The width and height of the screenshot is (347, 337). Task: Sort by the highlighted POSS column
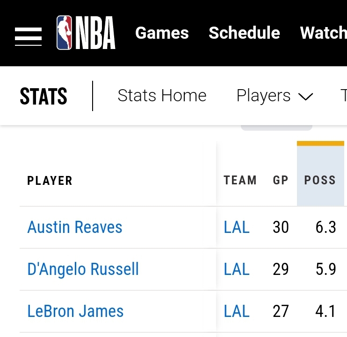[320, 180]
